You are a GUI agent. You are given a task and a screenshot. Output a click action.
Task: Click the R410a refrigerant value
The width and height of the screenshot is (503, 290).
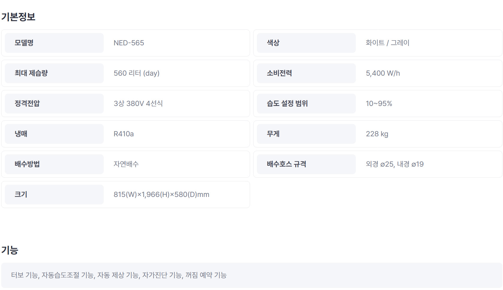(x=124, y=134)
